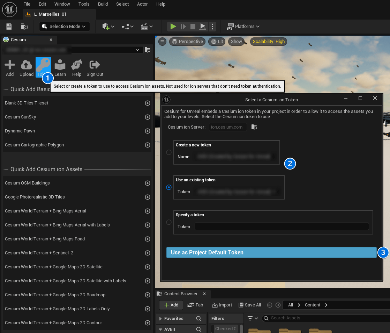Click the Specify a token text field
Image resolution: width=390 pixels, height=333 pixels.
point(282,227)
